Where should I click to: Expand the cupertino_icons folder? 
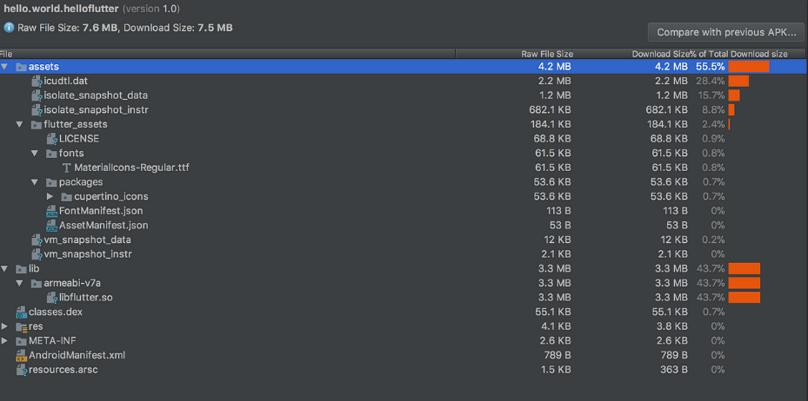pos(50,196)
